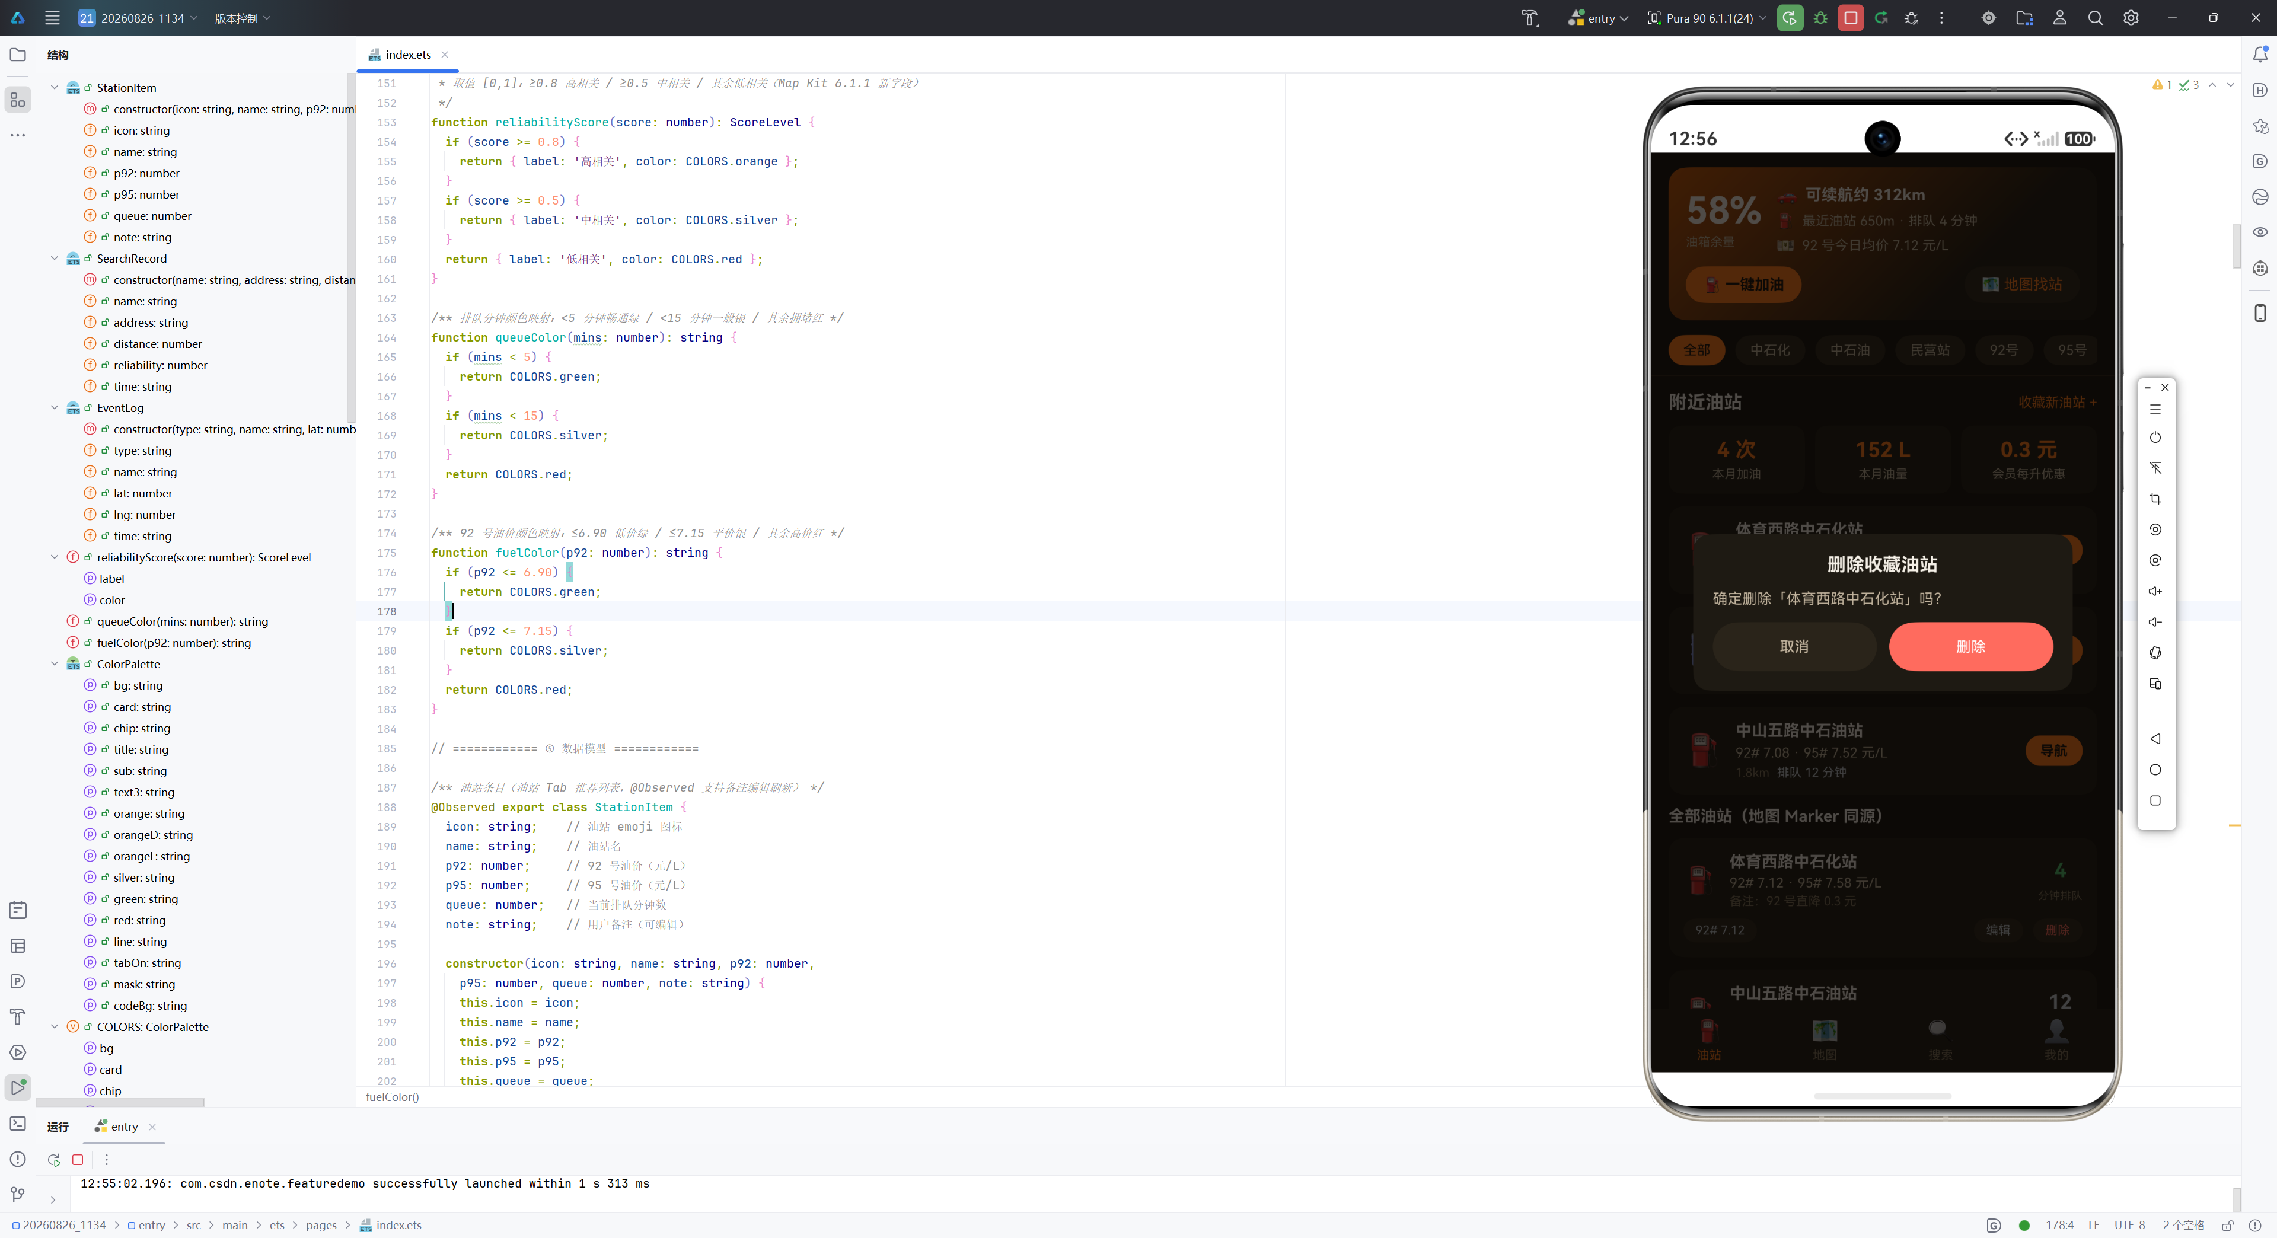Collapse the StationItem class node
2277x1238 pixels.
(55, 88)
